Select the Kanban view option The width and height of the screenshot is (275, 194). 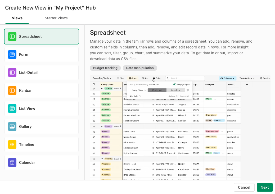coord(42,91)
